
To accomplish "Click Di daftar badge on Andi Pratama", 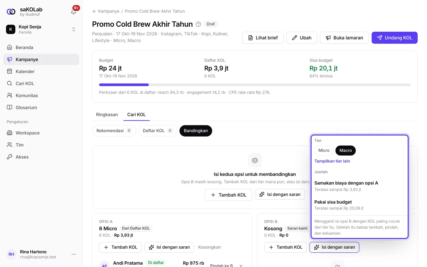I will (156, 263).
